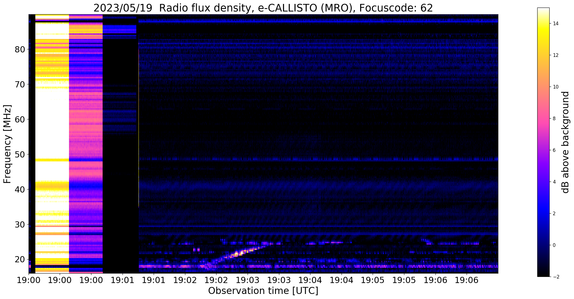The height and width of the screenshot is (299, 574).
Task: Click the pink-magenta block beside the white block
Action: [86, 144]
